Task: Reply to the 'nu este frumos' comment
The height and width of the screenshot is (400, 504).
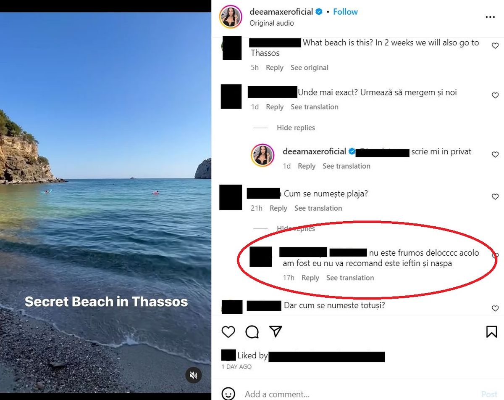Action: (x=310, y=278)
